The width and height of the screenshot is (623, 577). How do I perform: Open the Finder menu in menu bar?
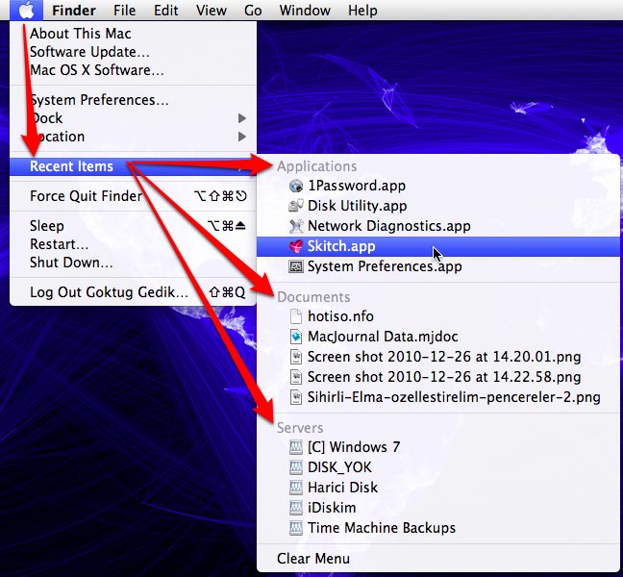[x=74, y=11]
